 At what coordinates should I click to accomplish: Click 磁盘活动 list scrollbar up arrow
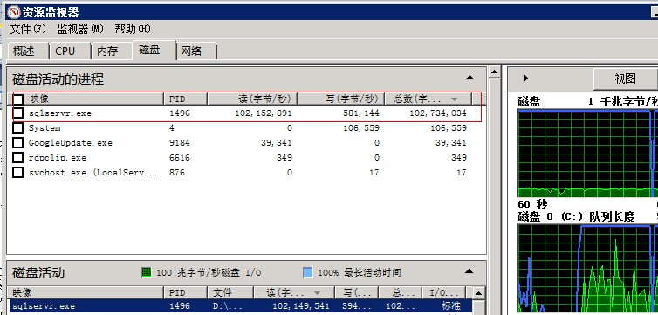(478, 293)
